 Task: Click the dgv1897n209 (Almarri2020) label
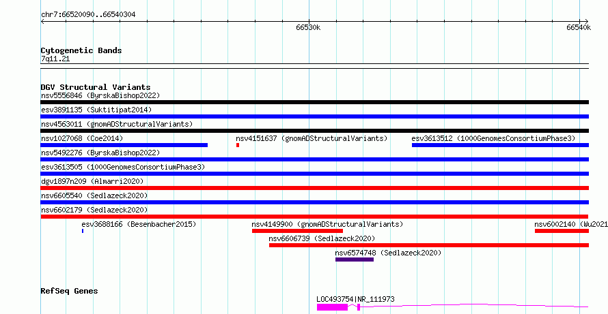point(92,181)
